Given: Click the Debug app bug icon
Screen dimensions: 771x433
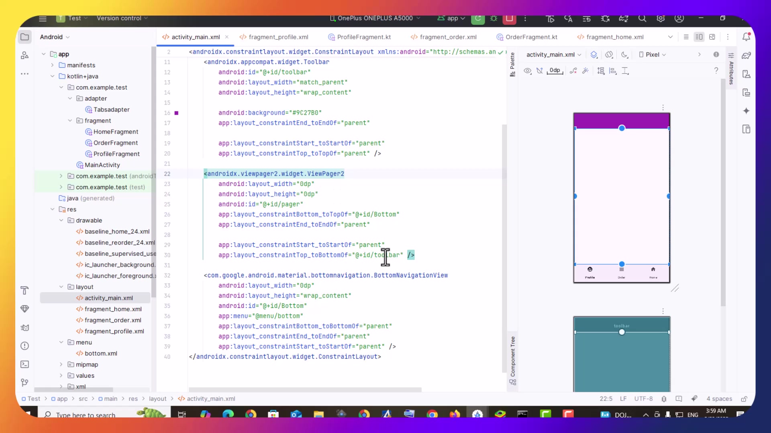Looking at the screenshot, I should 494,18.
